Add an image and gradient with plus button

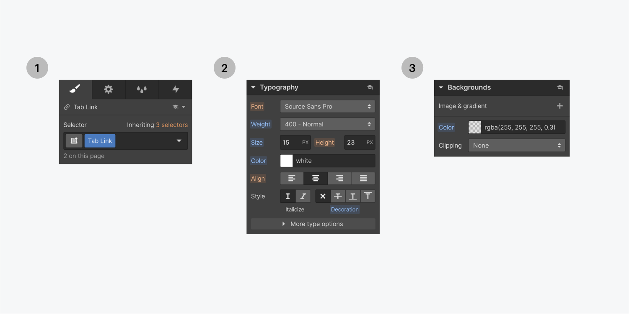[559, 106]
